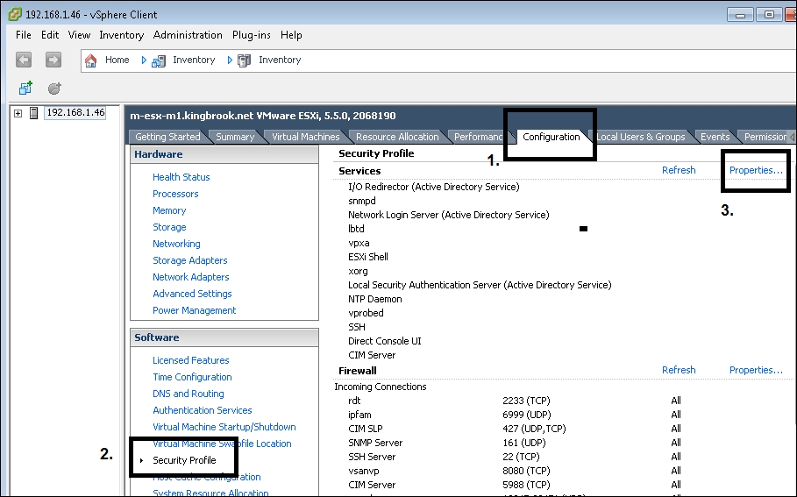Open breadcrumb arrow after first Inventory
Screen dimensions: 797x497
(230, 60)
